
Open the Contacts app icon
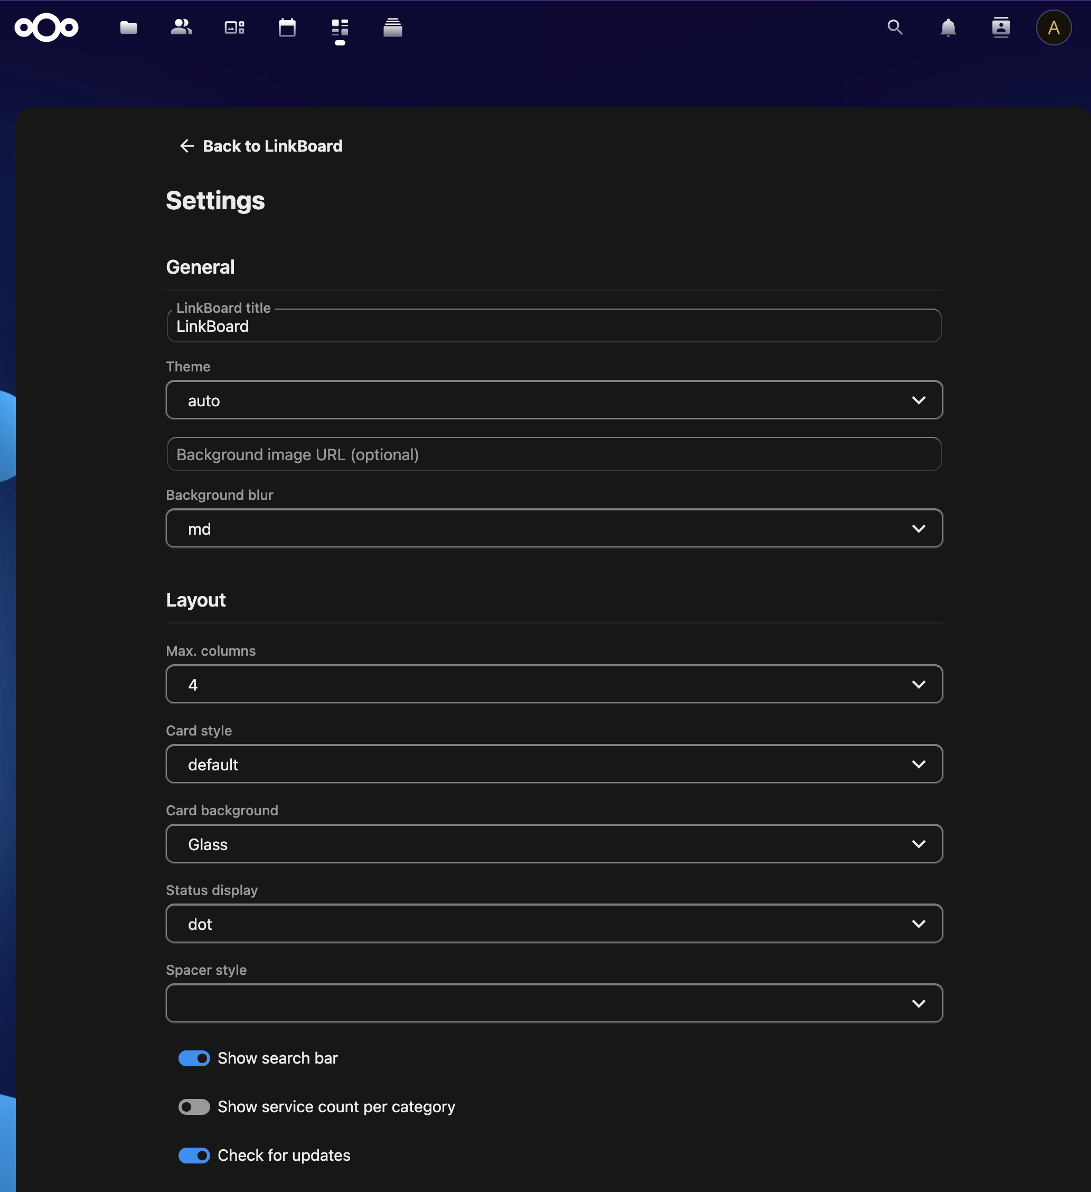pyautogui.click(x=181, y=27)
